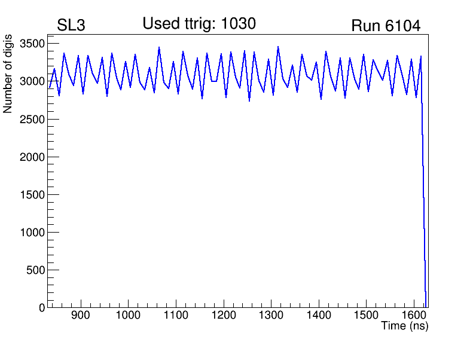Click the 1600 x-axis tick label
The image size is (476, 342).
pos(413,315)
